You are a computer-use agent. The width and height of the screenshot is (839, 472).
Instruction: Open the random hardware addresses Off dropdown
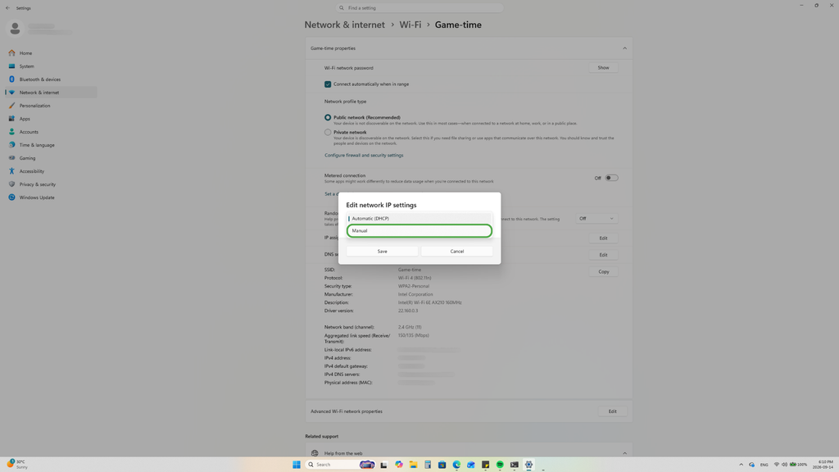[596, 218]
